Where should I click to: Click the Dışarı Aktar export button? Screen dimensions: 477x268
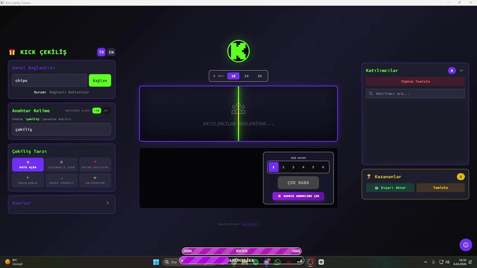(390, 188)
